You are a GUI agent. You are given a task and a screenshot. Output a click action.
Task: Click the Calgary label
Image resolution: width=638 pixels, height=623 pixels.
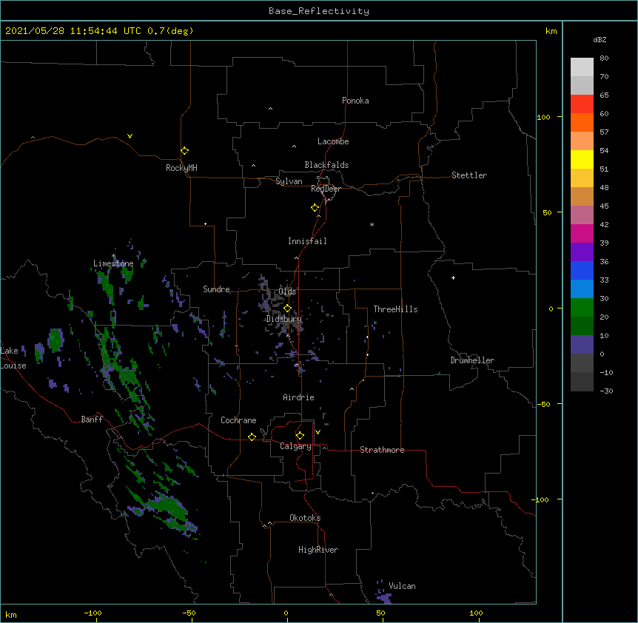click(295, 446)
